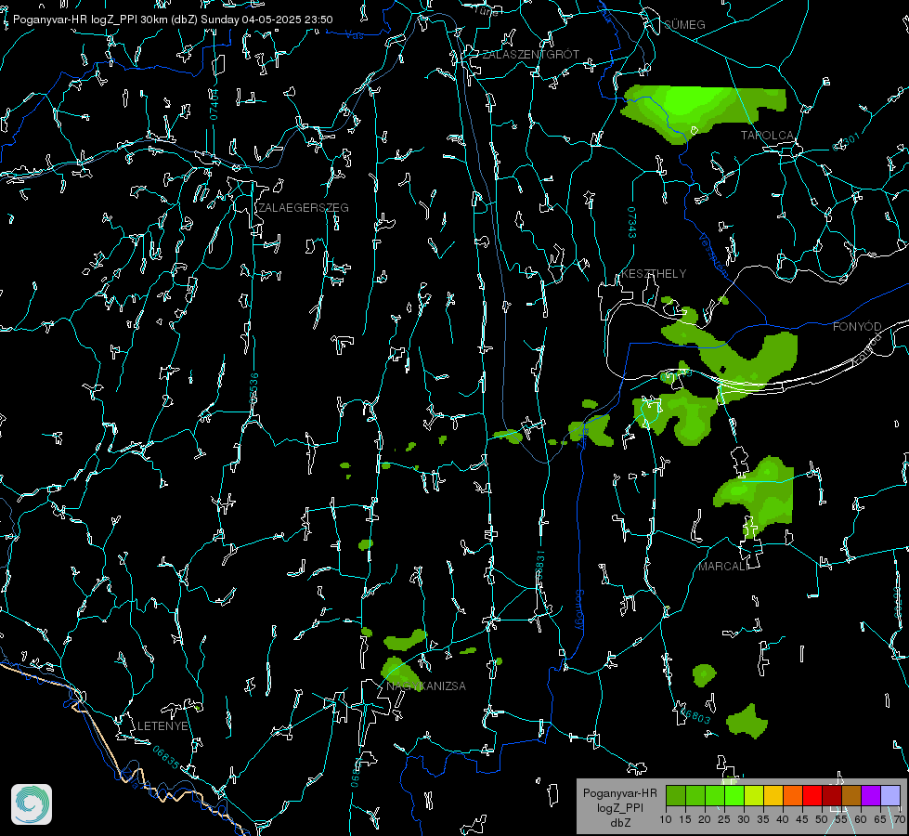The width and height of the screenshot is (909, 836).
Task: Click the road number label 06803
Action: [695, 715]
